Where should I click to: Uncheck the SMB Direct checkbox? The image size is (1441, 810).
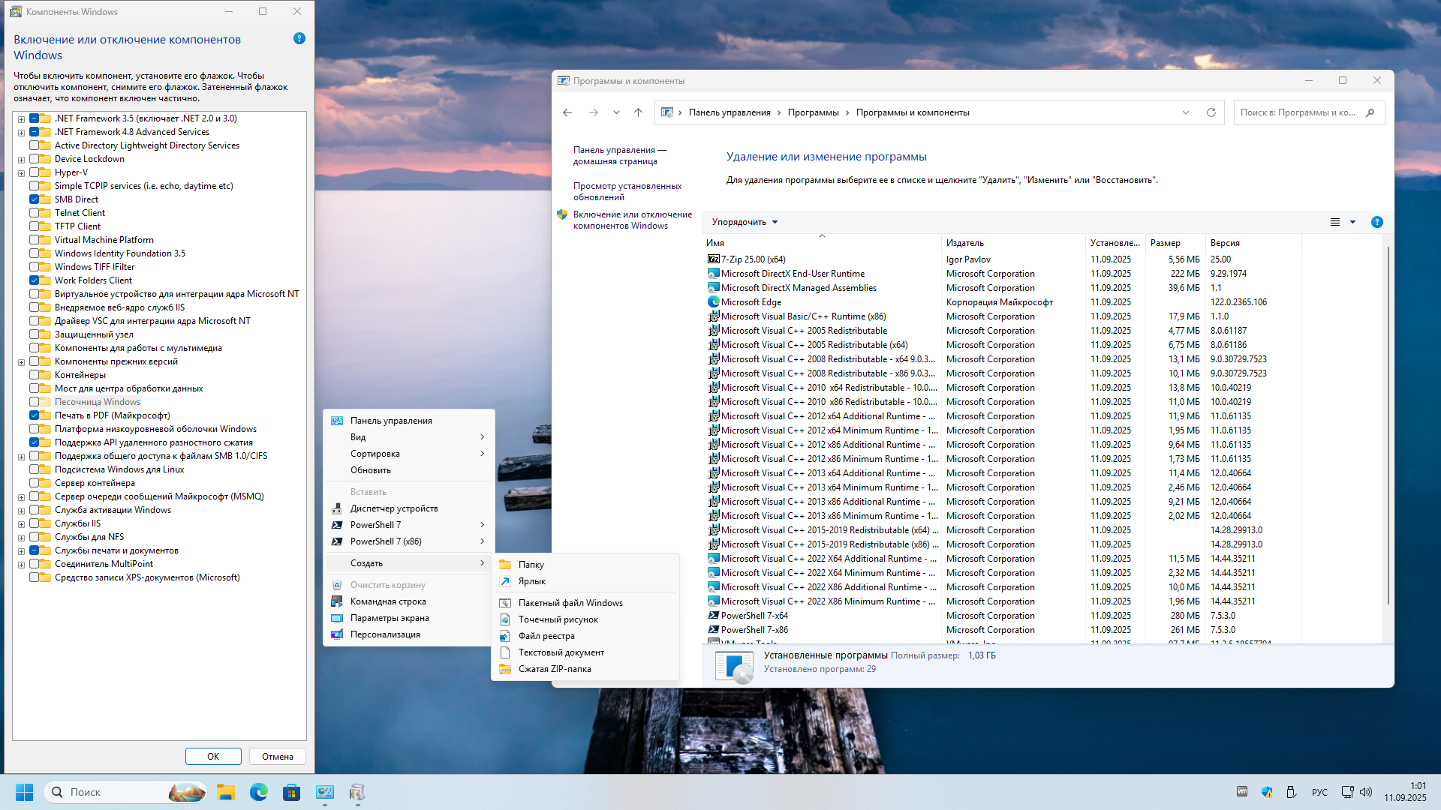point(35,199)
